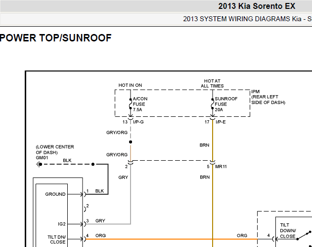Click pin '4' beside the TILT DOWN/CLOSE switch

(x=268, y=236)
